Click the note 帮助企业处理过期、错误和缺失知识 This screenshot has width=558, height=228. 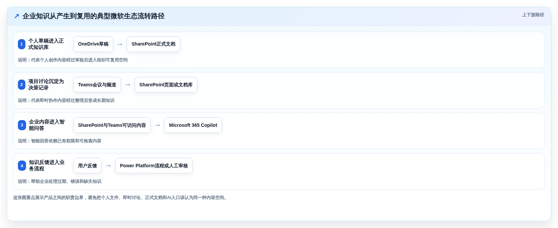59,181
